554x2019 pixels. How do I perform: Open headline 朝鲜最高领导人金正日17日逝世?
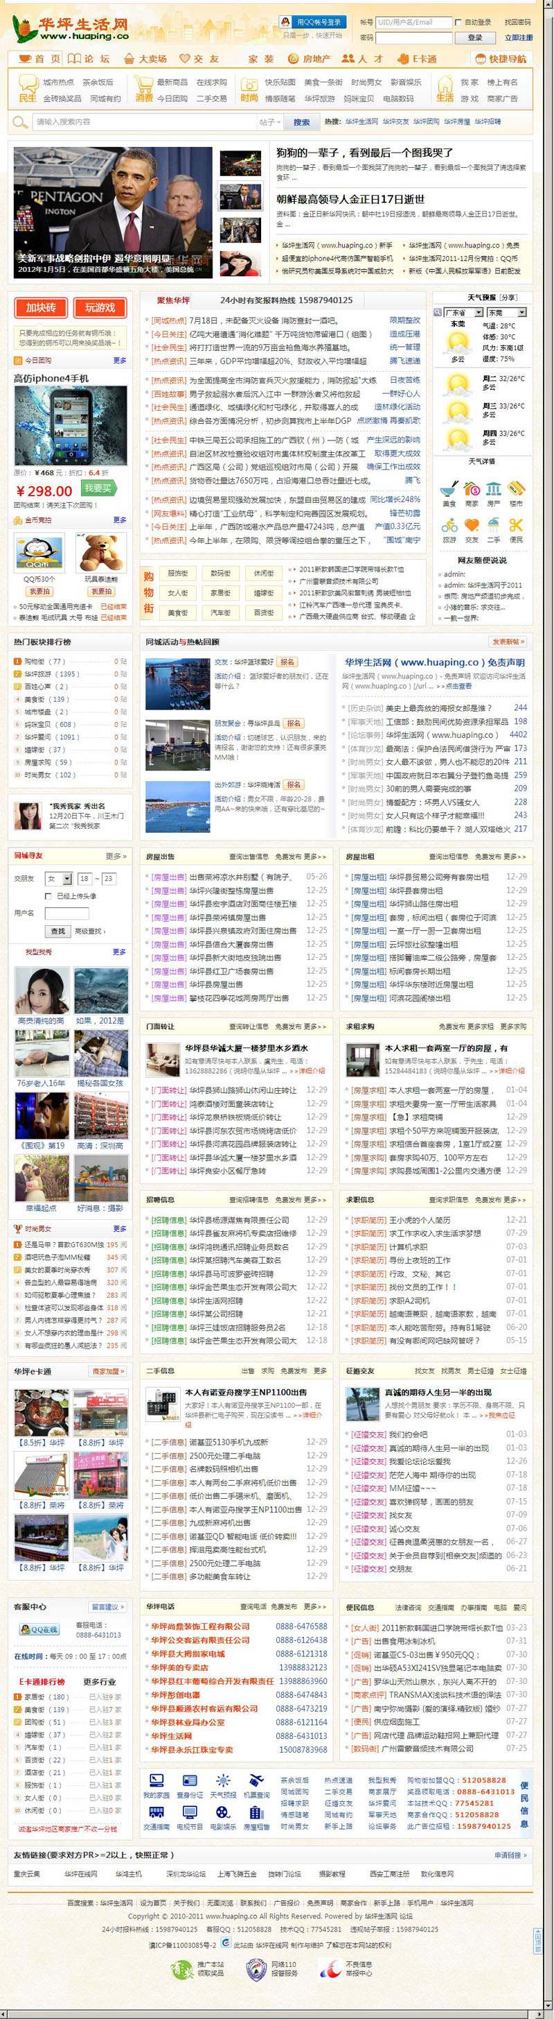click(x=350, y=199)
